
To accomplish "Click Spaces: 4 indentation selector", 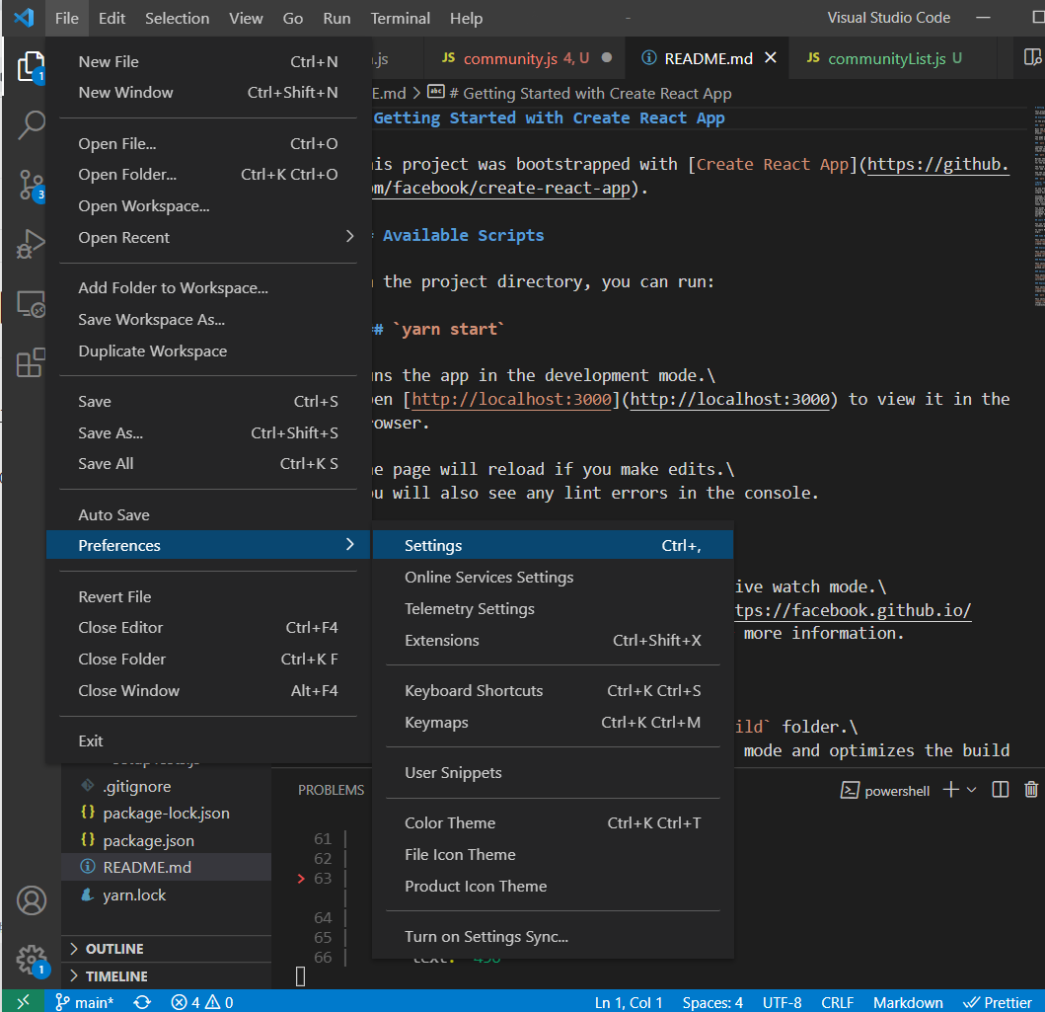I will 712,1002.
